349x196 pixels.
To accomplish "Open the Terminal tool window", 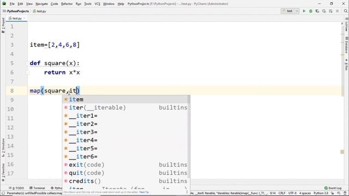I will 37,188.
